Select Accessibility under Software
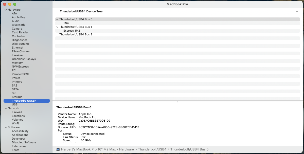This screenshot has height=154, width=304. [x=20, y=131]
